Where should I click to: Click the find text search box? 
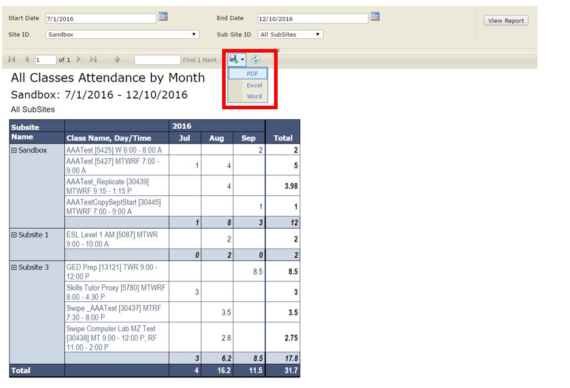[157, 60]
